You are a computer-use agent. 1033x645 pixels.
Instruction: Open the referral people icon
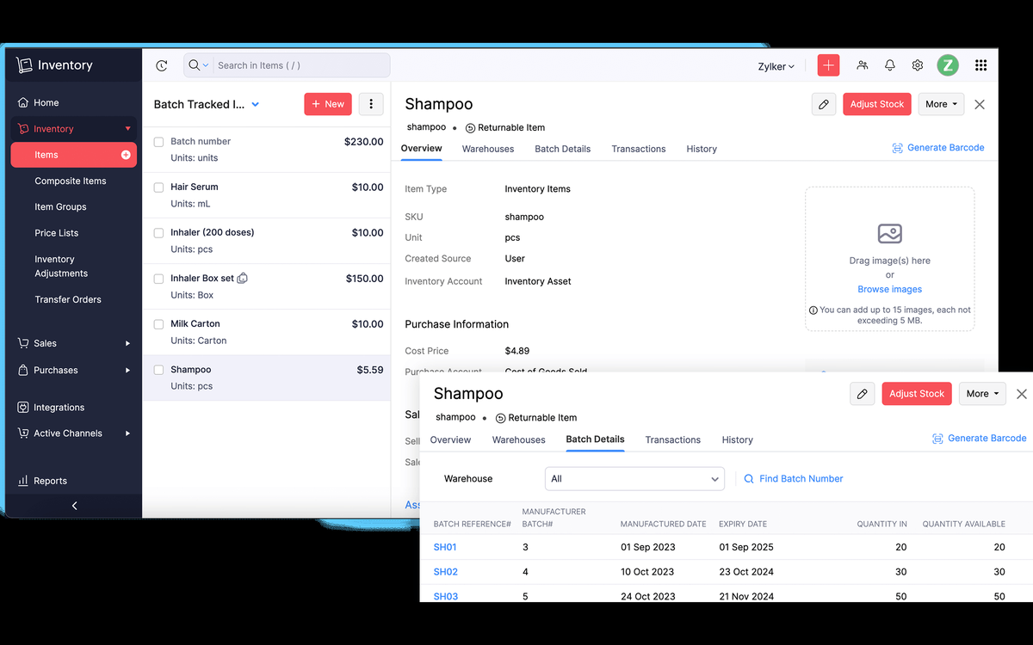[863, 65]
